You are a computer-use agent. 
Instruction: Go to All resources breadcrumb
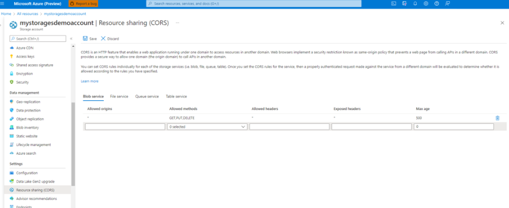(x=28, y=14)
